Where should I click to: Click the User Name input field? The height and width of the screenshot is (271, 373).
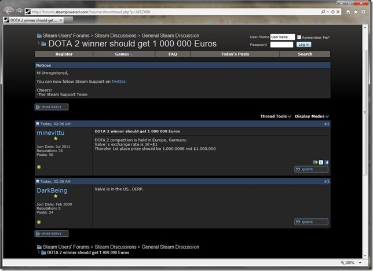(x=283, y=37)
